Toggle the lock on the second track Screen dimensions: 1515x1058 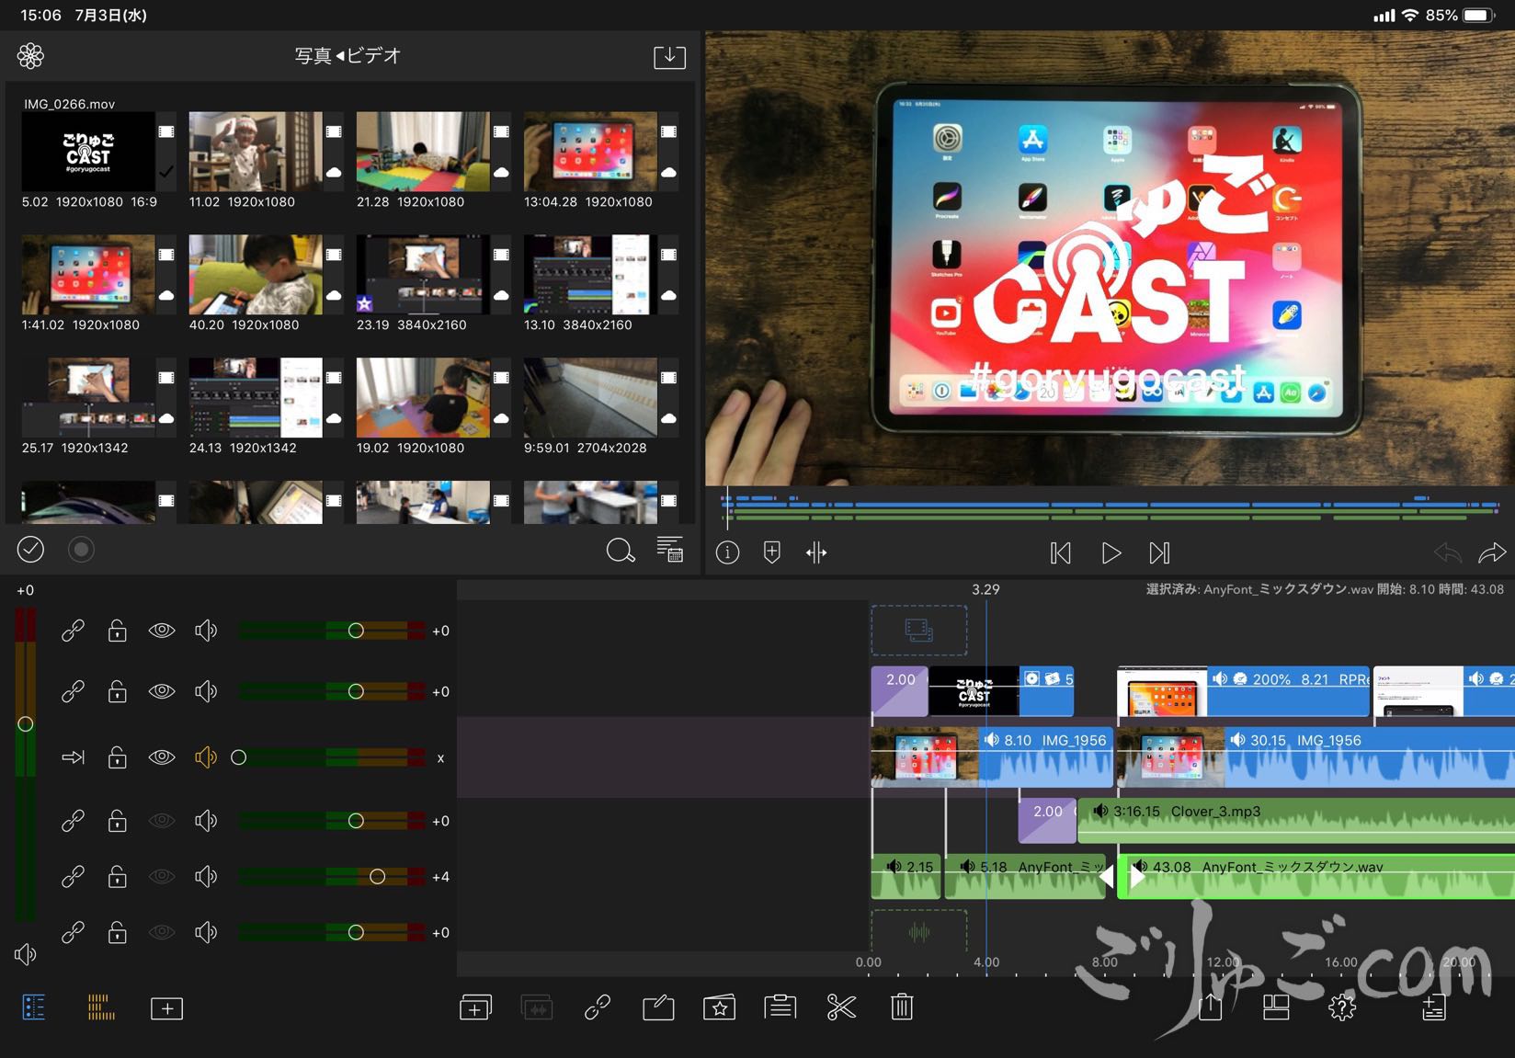tap(117, 691)
